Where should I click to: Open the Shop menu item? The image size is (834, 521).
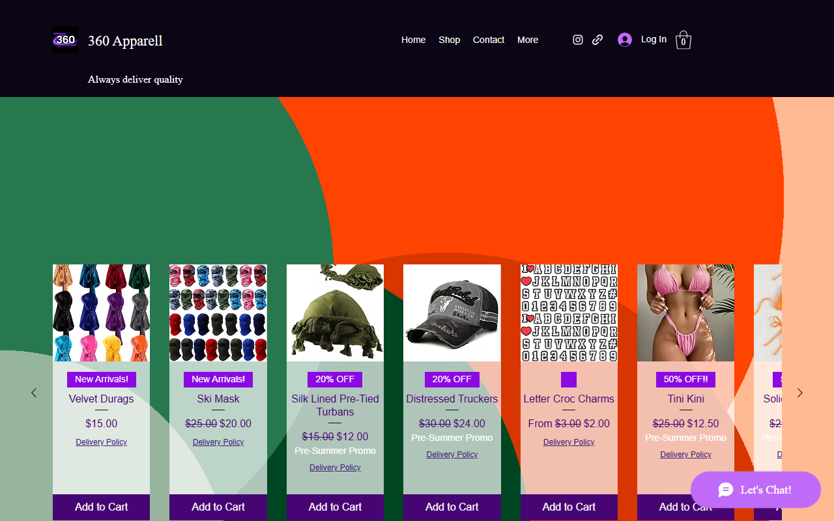click(450, 40)
